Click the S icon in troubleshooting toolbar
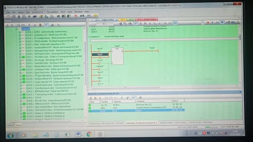The height and width of the screenshot is (142, 253). coord(91,98)
